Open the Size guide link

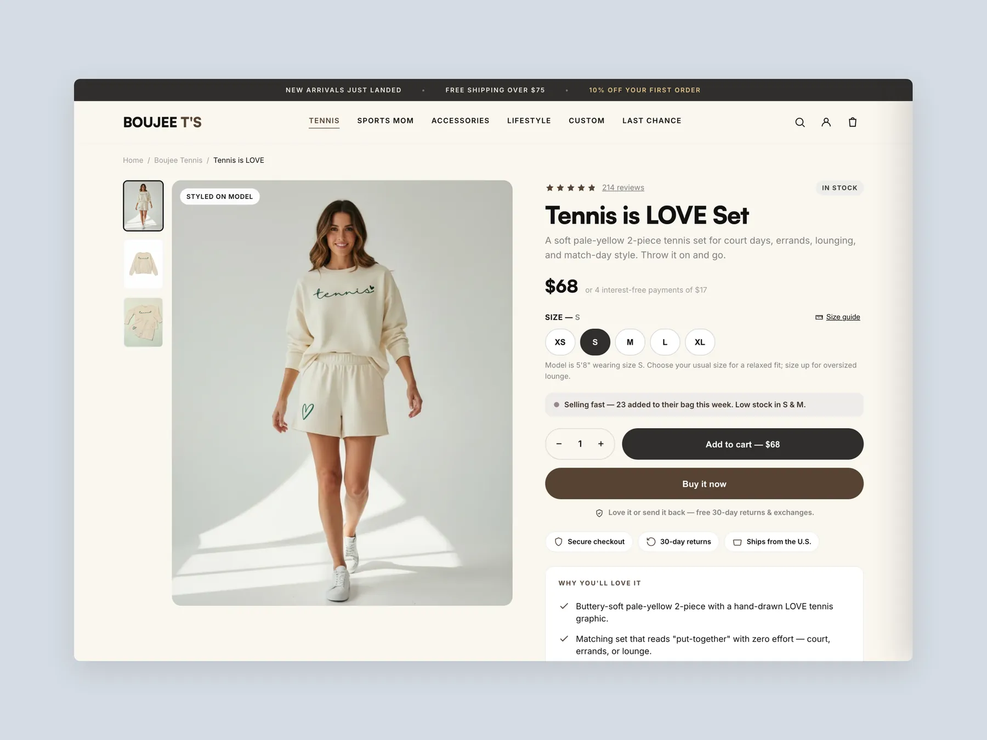(843, 317)
